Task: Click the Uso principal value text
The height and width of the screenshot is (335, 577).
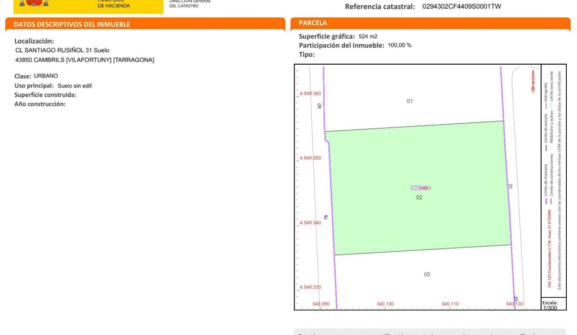Action: pos(75,86)
